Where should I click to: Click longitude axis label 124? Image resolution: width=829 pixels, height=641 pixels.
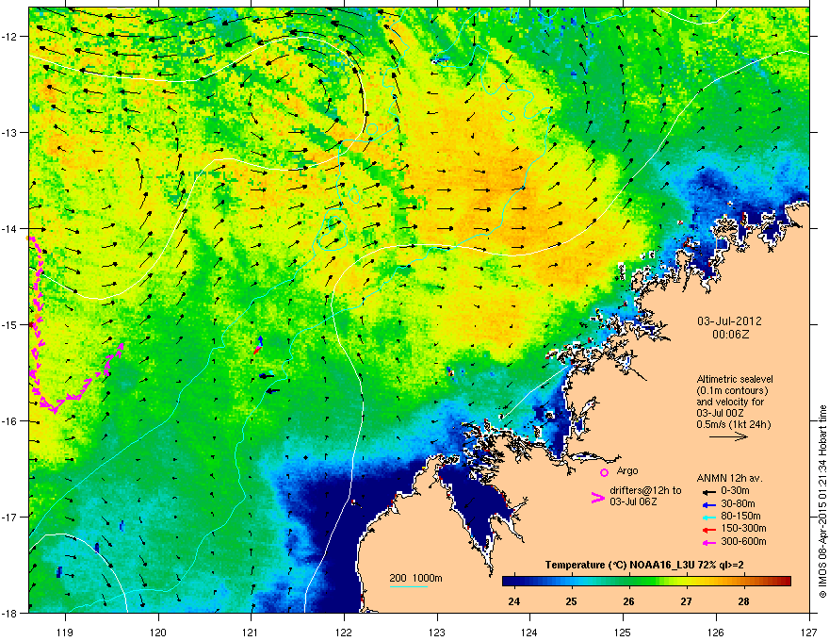tap(529, 632)
